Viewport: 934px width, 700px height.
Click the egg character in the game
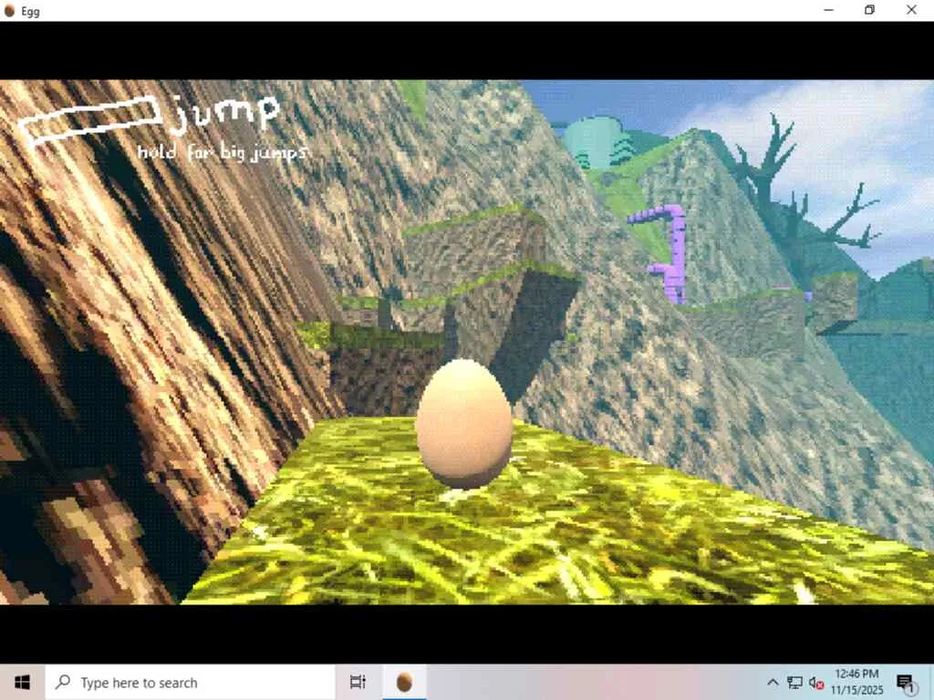(x=464, y=424)
